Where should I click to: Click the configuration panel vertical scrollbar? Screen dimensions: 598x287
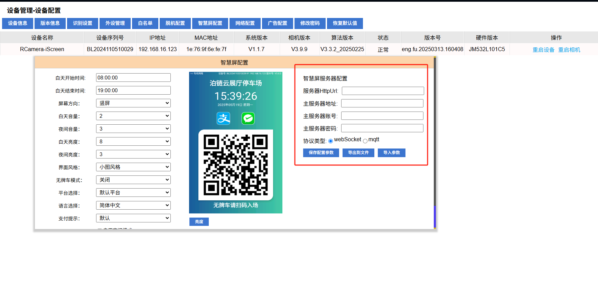coord(435,142)
